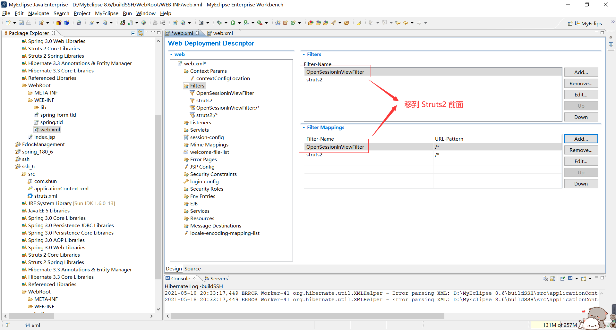Image resolution: width=616 pixels, height=330 pixels.
Task: Collapse the web section triangle
Action: [171, 54]
